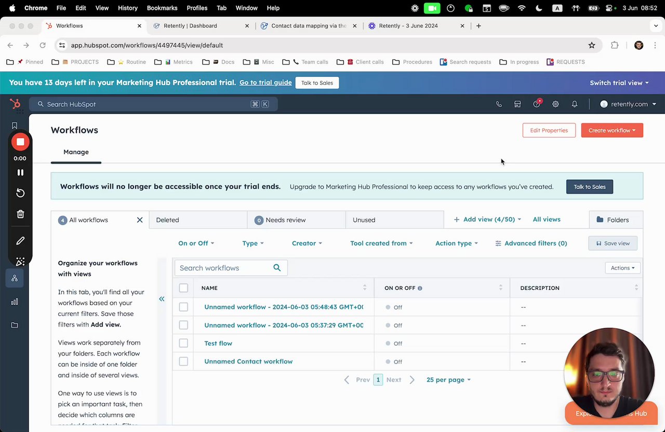This screenshot has height=432, width=665.
Task: Open the bookmarks icon in HubSpot sidebar
Action: pos(15,126)
